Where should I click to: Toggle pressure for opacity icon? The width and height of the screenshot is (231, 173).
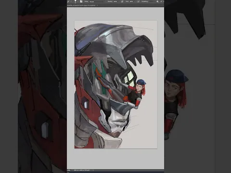122,1
